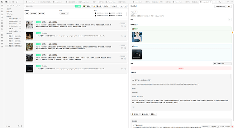Click the 下载全部 button

(x=97, y=6)
